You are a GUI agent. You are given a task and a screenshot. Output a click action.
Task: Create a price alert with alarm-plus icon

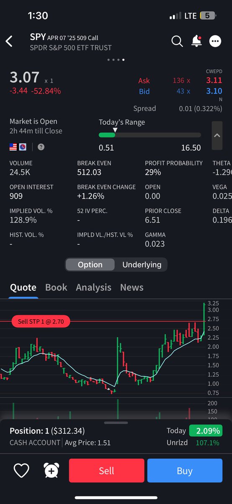[51, 471]
